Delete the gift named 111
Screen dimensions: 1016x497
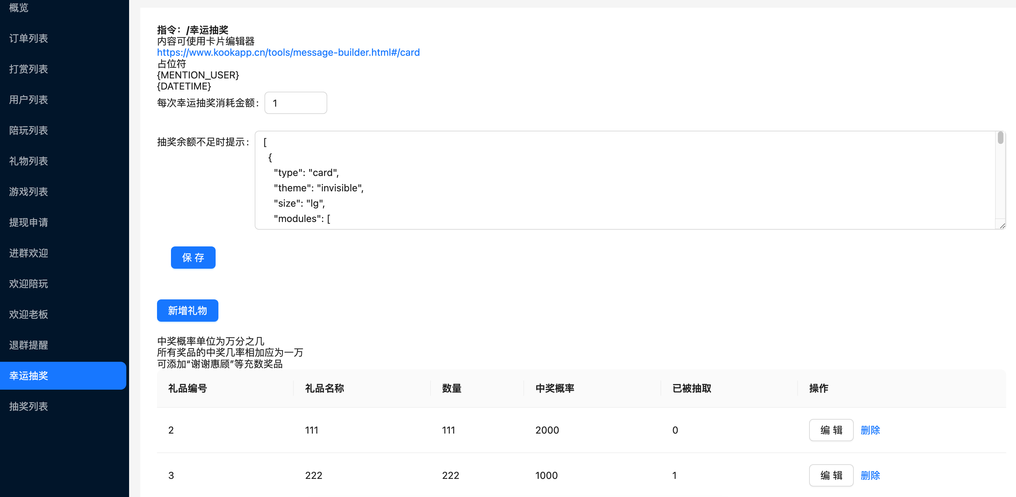point(870,430)
